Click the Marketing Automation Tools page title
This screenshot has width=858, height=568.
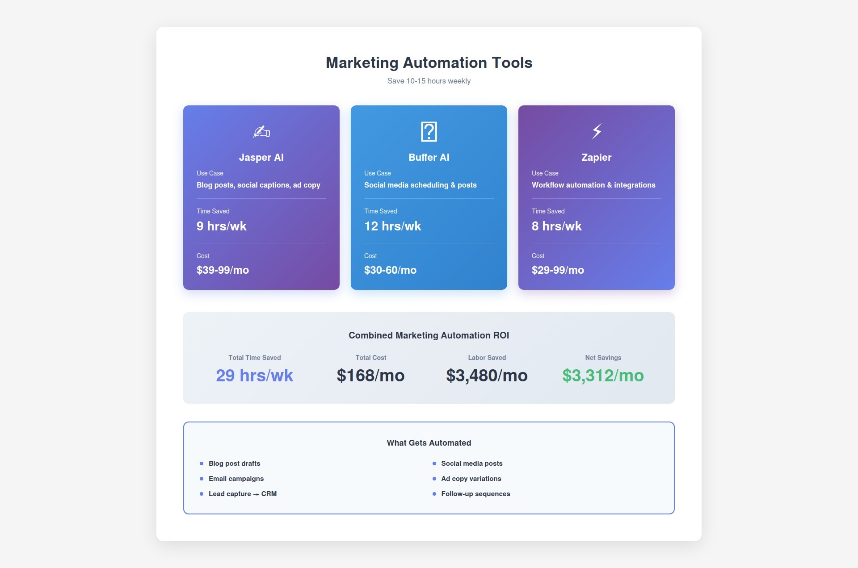click(x=429, y=63)
